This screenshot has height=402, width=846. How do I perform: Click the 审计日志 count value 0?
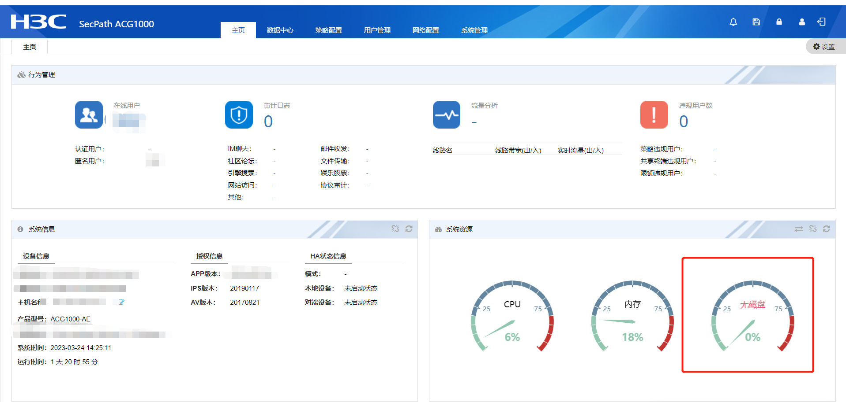coord(268,122)
